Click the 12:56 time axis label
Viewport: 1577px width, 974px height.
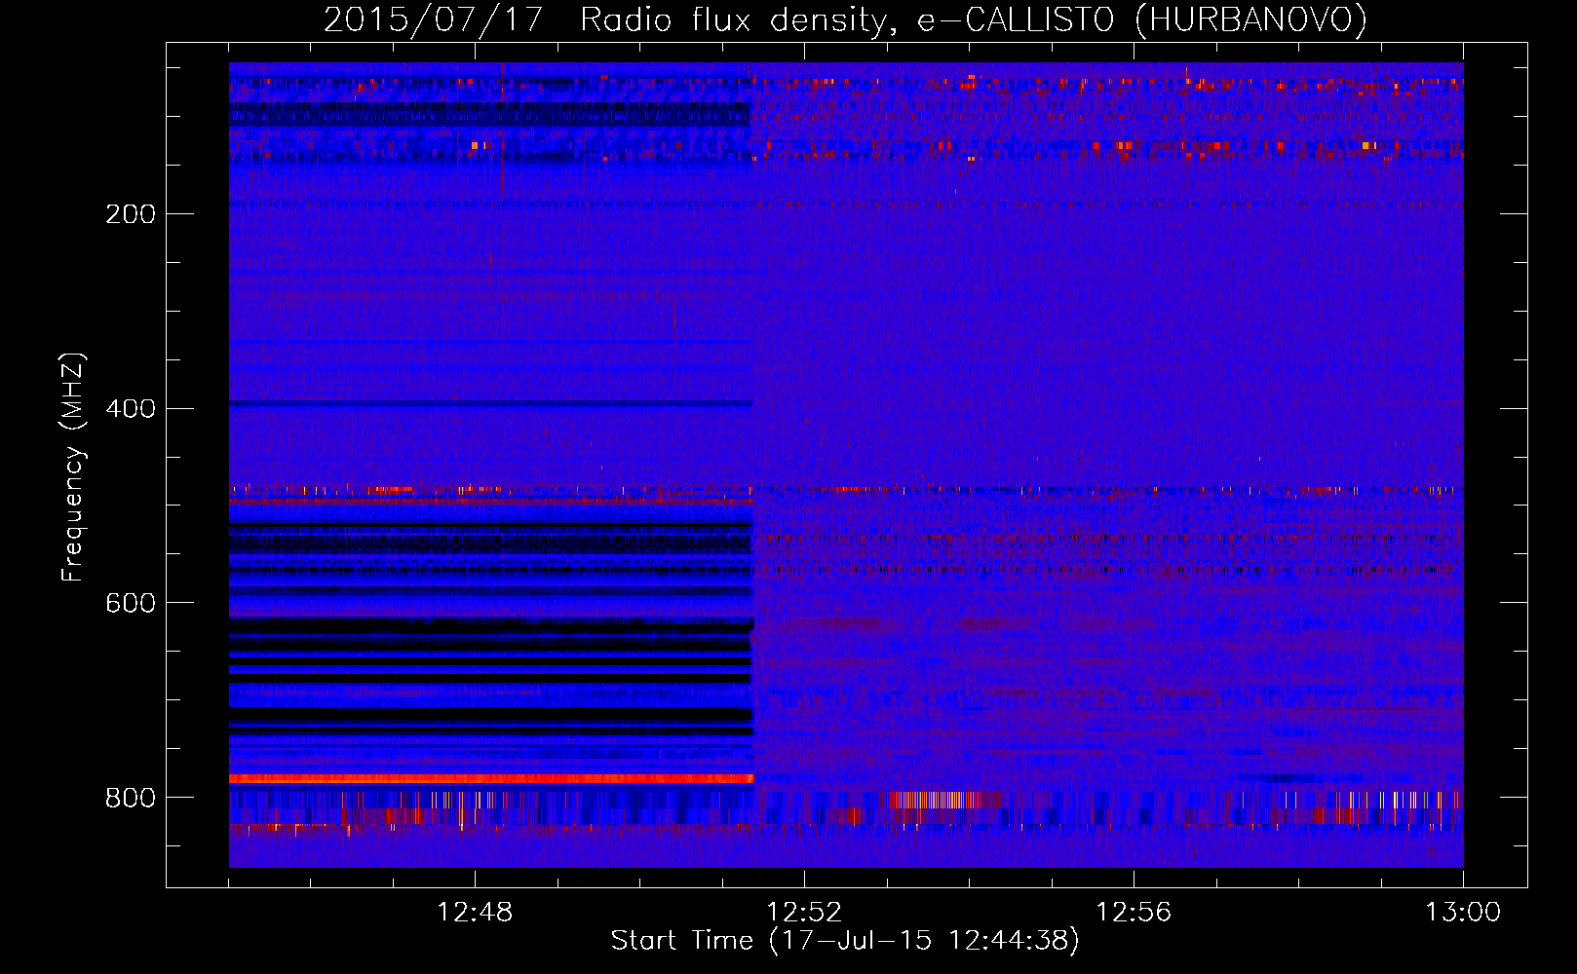1134,913
